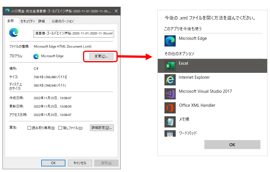Screen dimensions: 270x172
Task: Click the ワードパッド icon
Action: tap(170, 134)
